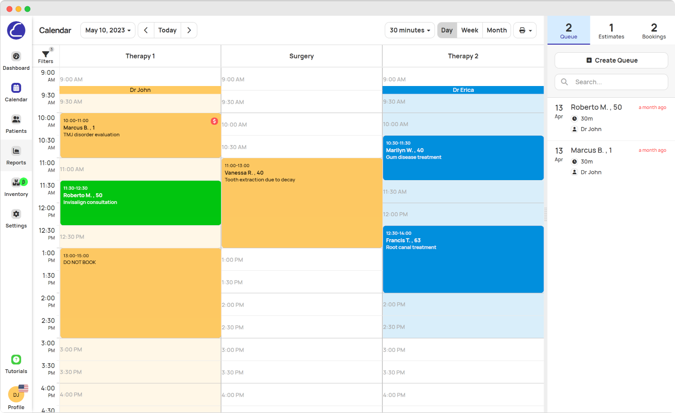The image size is (675, 413).
Task: Jump to Today
Action: click(x=167, y=30)
